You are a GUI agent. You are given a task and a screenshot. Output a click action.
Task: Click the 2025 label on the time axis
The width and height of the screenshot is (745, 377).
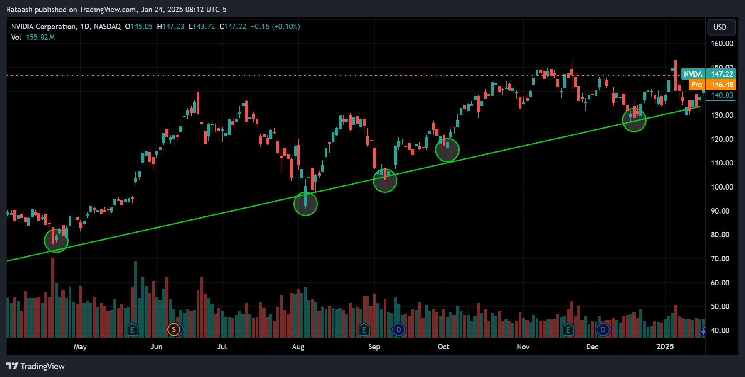coord(665,347)
